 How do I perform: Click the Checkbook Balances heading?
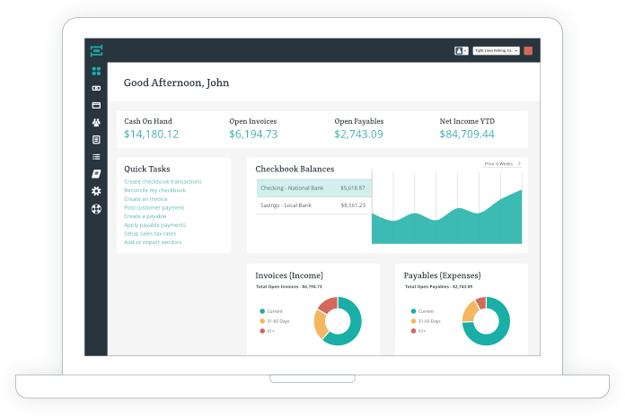[x=295, y=169]
